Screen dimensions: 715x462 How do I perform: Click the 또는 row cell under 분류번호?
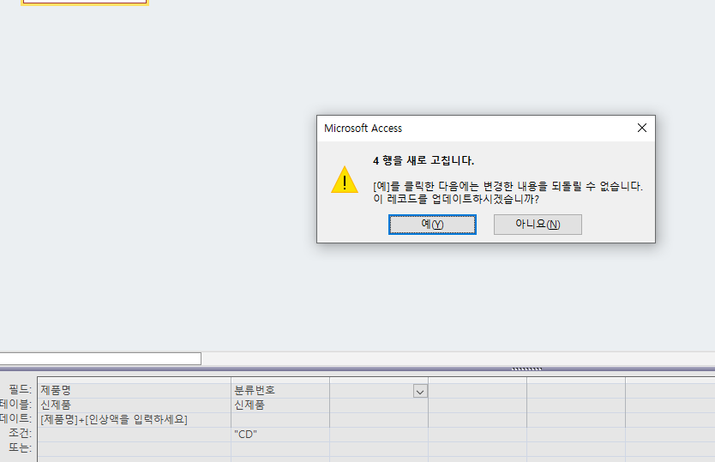point(279,448)
